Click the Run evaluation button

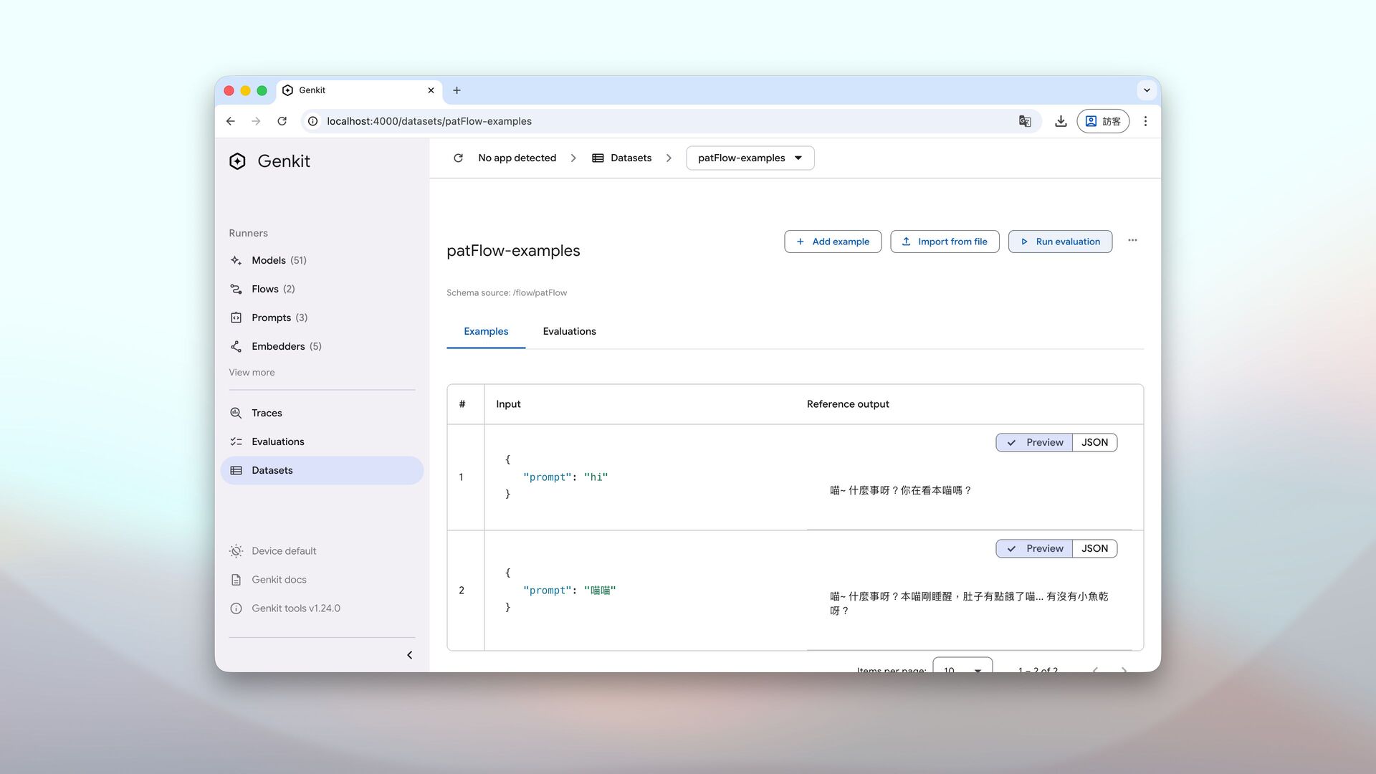[1059, 242]
